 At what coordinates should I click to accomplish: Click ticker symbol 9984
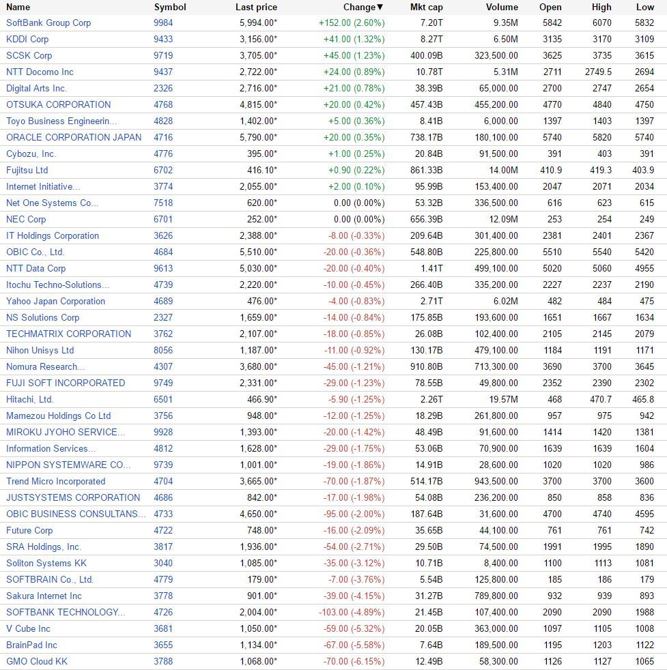click(x=163, y=23)
